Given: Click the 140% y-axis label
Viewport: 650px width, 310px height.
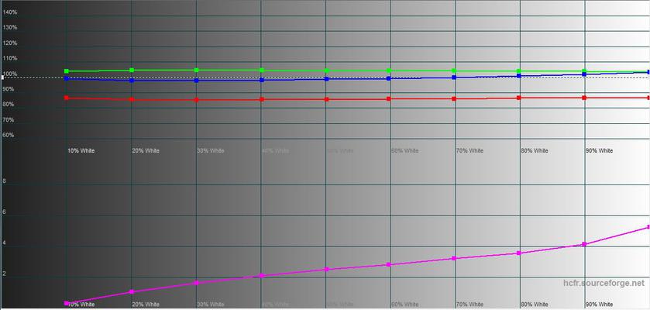Looking at the screenshot, I should [x=10, y=12].
